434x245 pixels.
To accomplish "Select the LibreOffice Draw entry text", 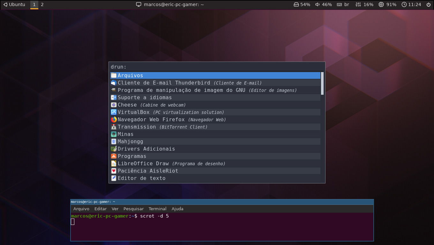I will coord(143,163).
